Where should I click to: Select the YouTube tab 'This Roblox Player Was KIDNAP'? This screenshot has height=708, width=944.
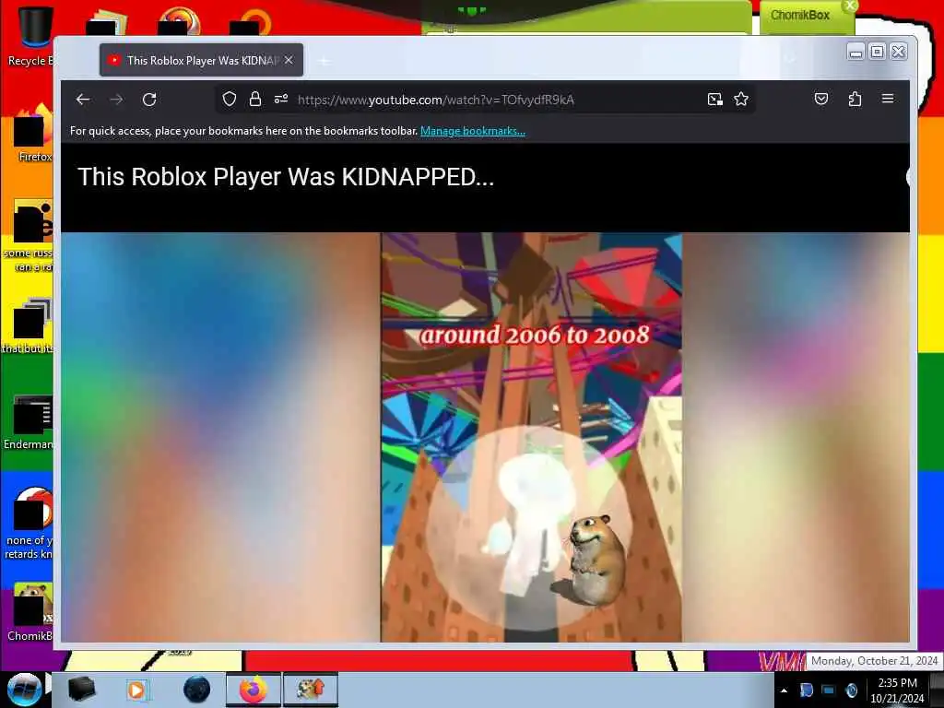(202, 60)
